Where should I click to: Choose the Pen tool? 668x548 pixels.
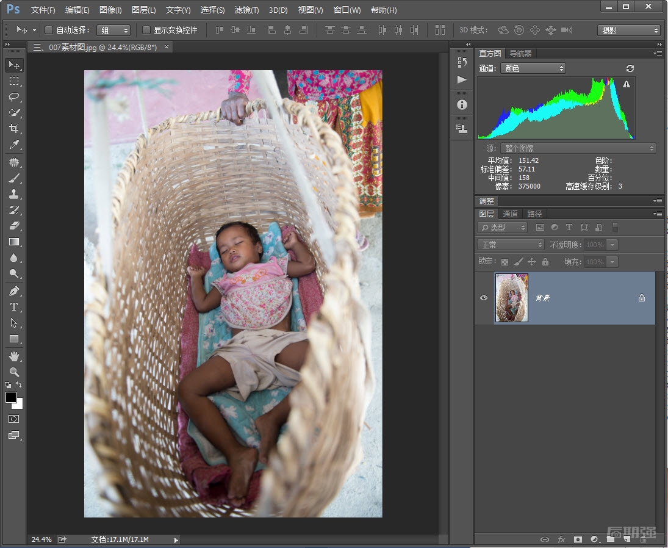14,290
